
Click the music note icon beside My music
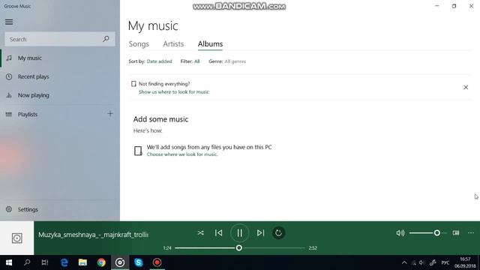coord(9,58)
